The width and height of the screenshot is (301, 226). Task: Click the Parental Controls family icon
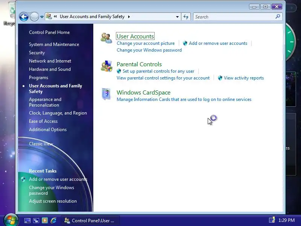click(x=106, y=66)
